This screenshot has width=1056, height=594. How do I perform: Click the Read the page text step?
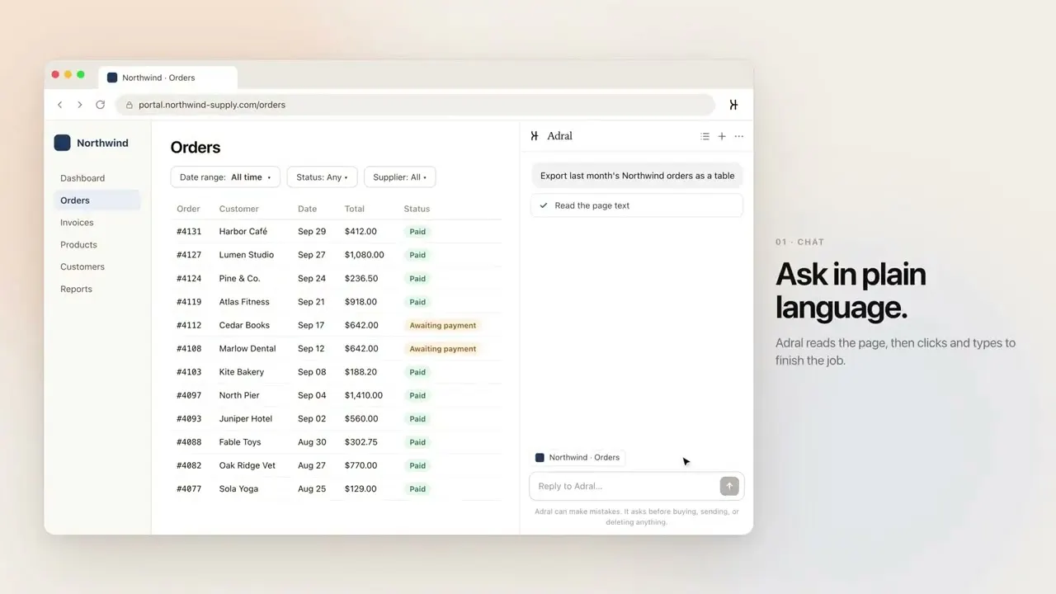637,205
